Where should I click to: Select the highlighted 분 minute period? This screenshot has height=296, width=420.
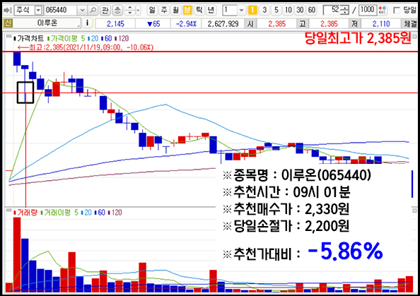point(187,10)
